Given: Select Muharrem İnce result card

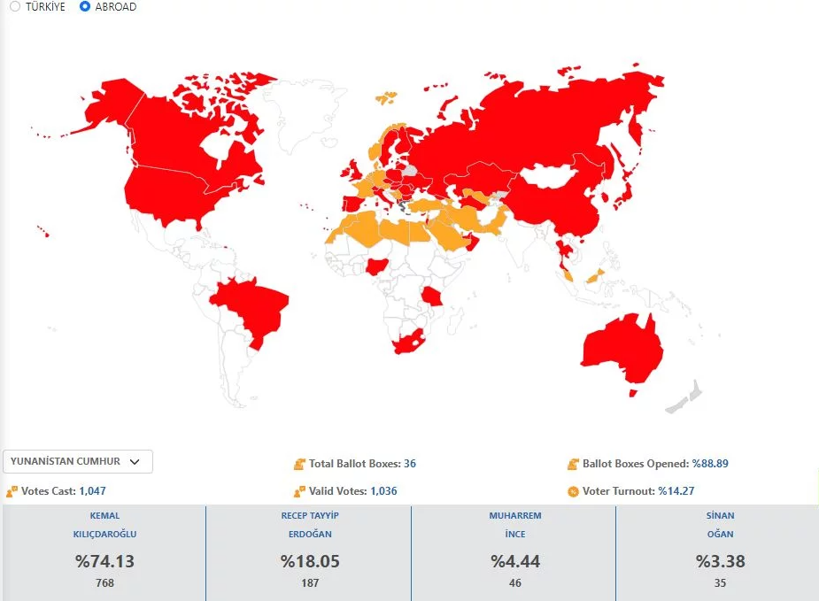Looking at the screenshot, I should 514,549.
